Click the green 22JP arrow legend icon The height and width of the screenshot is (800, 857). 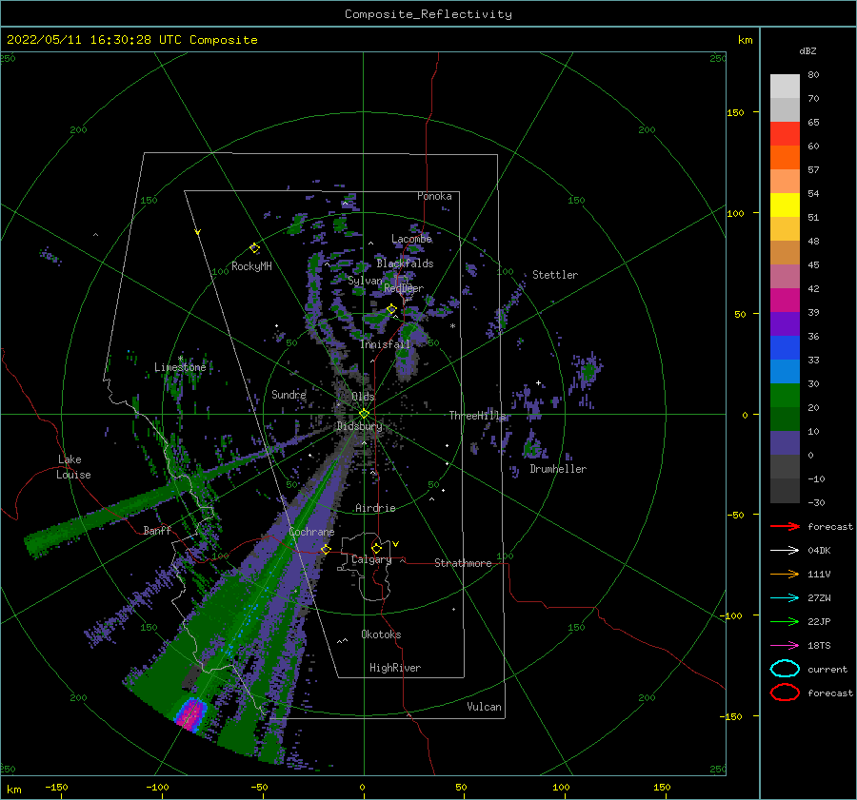click(785, 621)
